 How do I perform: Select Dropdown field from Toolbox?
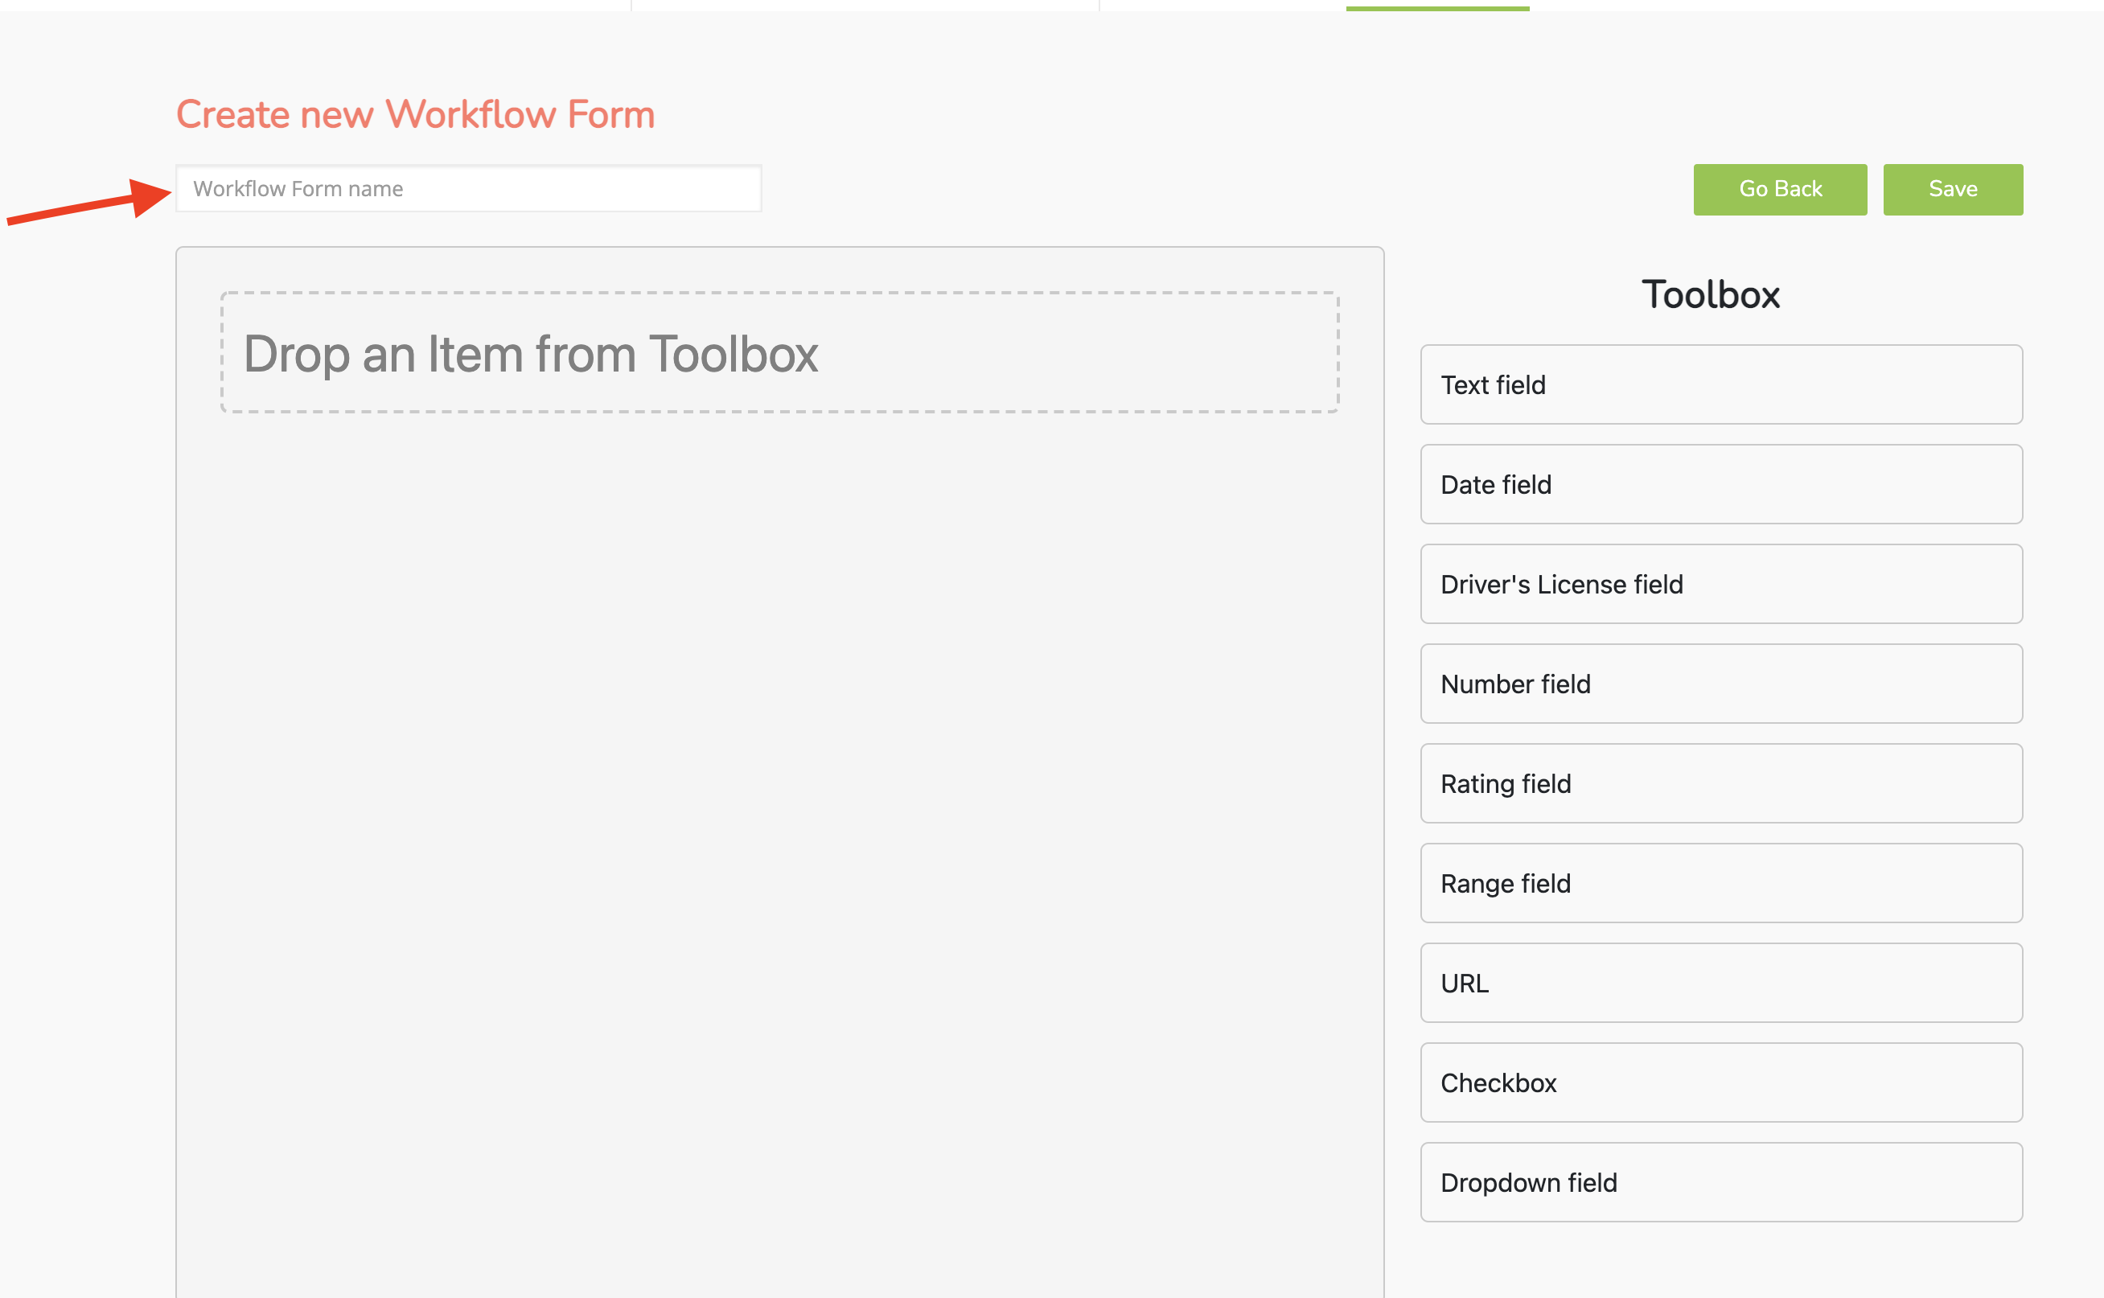(x=1720, y=1182)
